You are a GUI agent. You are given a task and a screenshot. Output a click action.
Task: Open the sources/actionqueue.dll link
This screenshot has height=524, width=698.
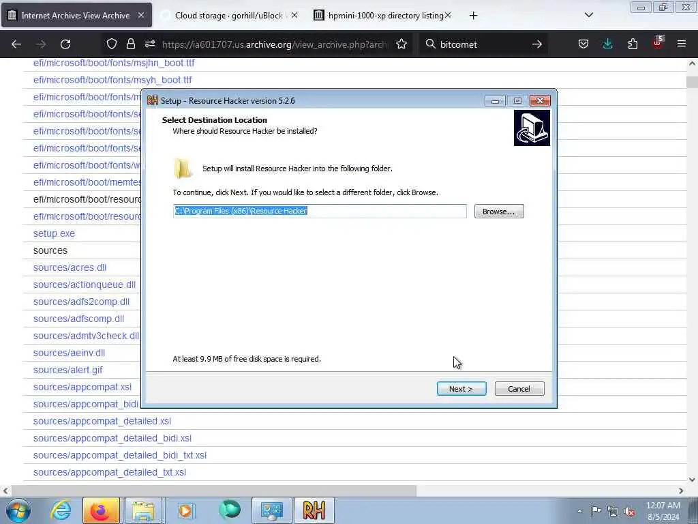[x=84, y=285]
